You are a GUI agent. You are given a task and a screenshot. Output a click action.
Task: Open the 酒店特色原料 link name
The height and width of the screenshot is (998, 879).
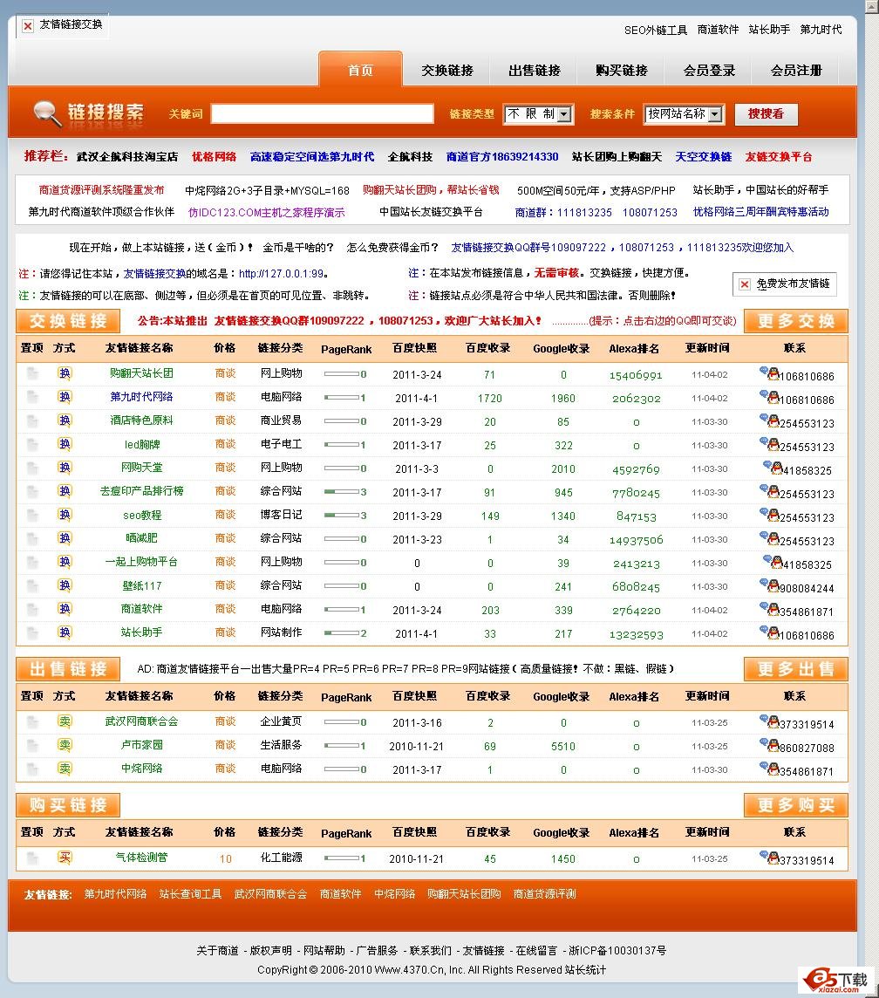pos(141,420)
